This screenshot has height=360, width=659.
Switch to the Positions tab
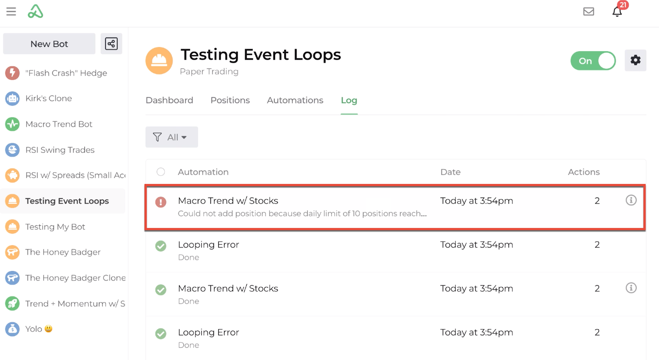pyautogui.click(x=230, y=100)
